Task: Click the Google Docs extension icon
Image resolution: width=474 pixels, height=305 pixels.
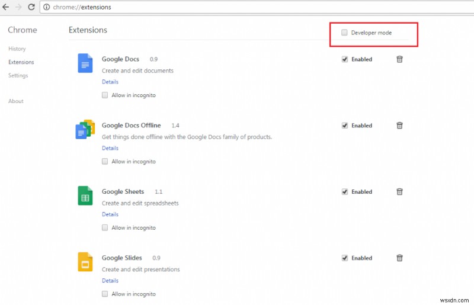Action: click(x=85, y=63)
